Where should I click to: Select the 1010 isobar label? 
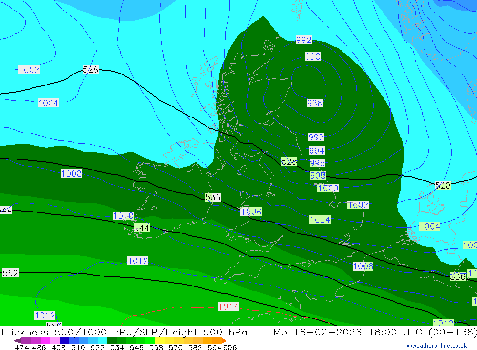point(123,216)
